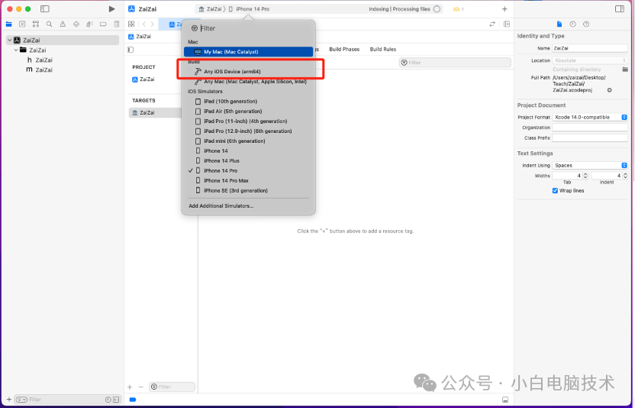This screenshot has height=408, width=635.
Task: Choose iPhone 14 Pro Max simulator
Action: (248, 181)
